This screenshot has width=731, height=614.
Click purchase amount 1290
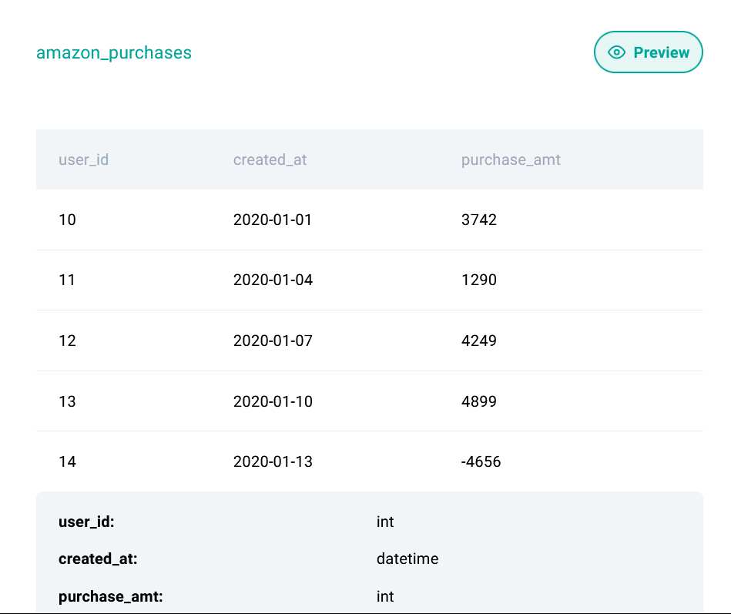[479, 280]
